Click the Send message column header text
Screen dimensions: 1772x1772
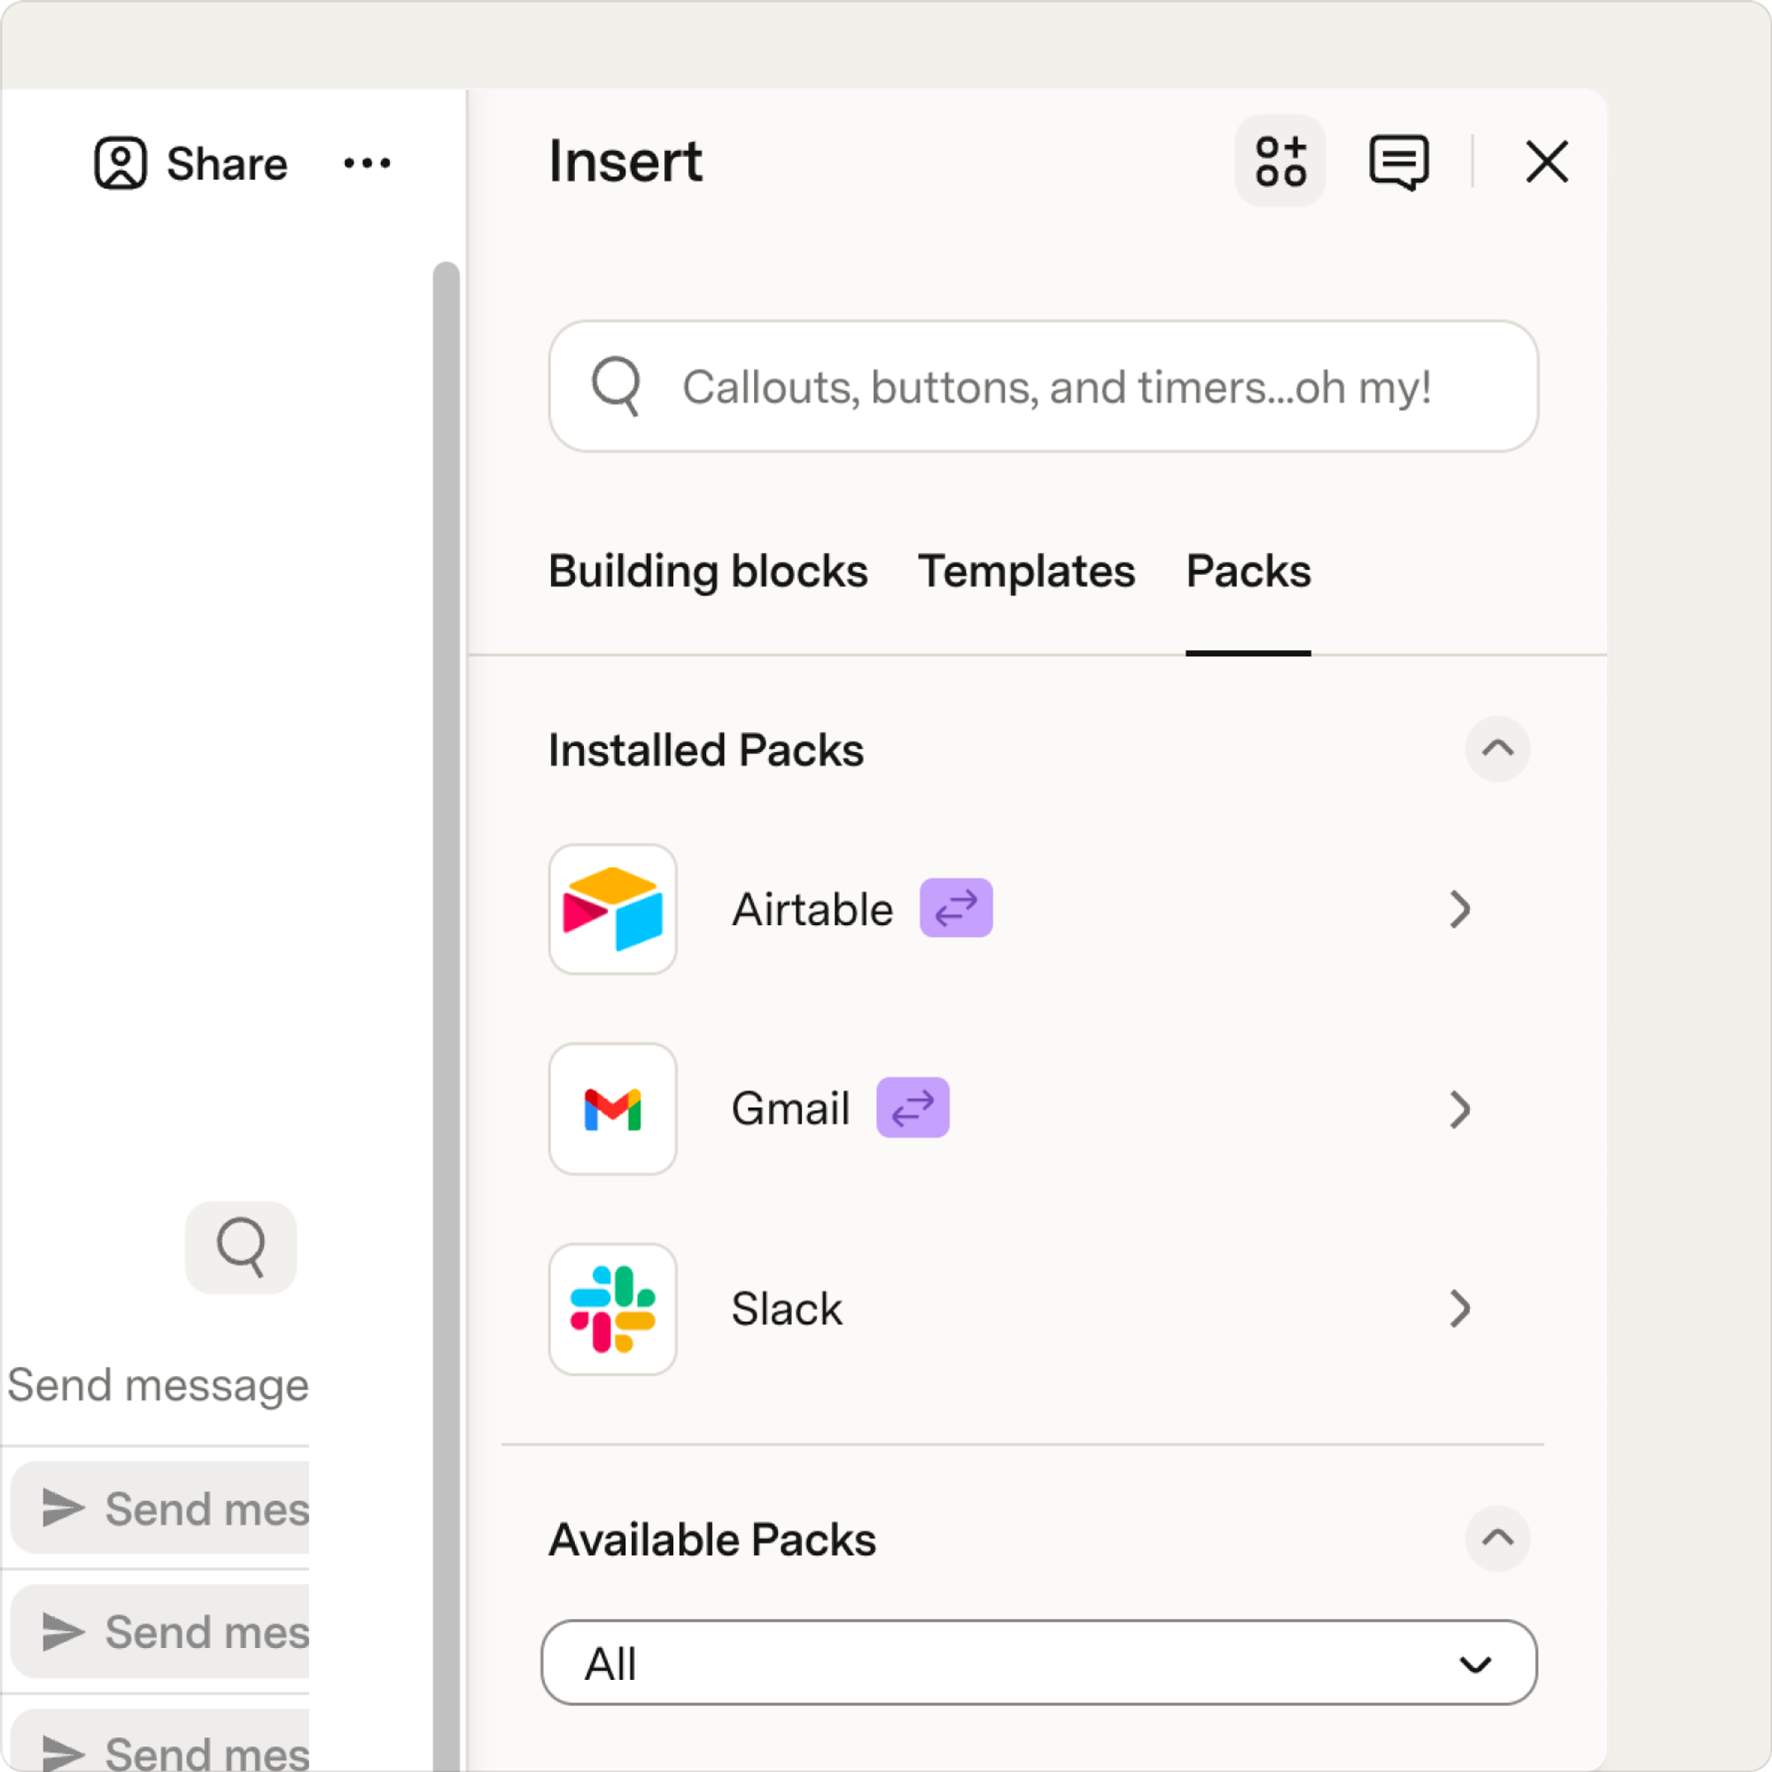(x=158, y=1386)
